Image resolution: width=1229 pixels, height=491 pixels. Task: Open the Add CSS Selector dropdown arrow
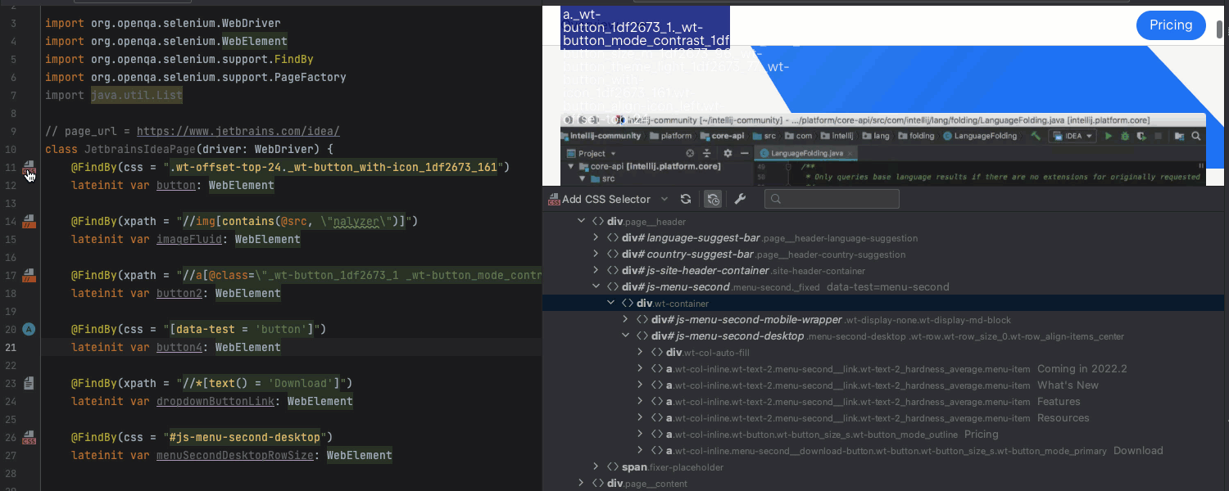tap(664, 199)
